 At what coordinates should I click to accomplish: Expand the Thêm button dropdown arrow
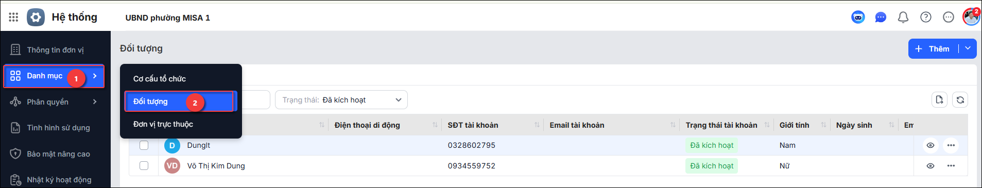[968, 48]
